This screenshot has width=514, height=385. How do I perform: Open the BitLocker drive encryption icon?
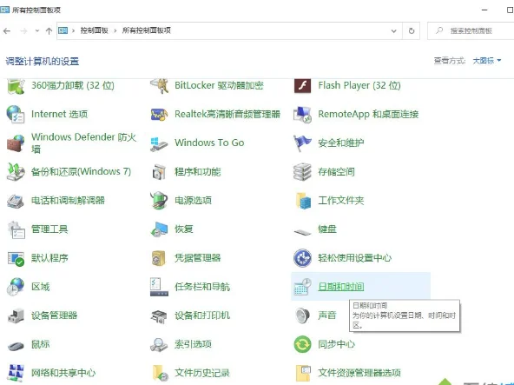pos(159,86)
